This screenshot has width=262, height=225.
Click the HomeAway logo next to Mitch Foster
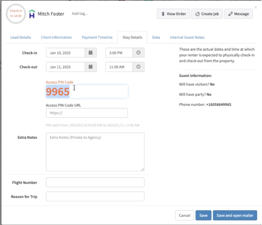pos(32,14)
